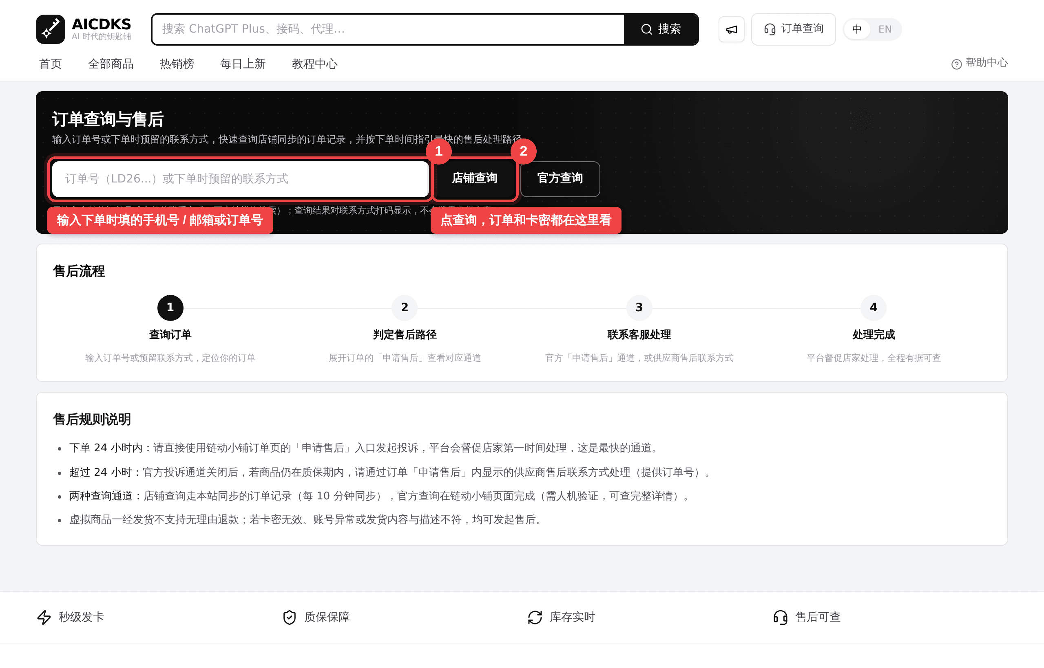The image size is (1044, 668).
Task: Click the headset icon beside 订单查询
Action: pos(770,29)
